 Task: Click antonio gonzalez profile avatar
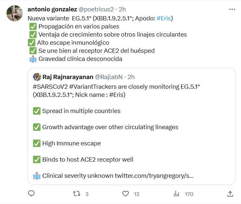coord(15,13)
